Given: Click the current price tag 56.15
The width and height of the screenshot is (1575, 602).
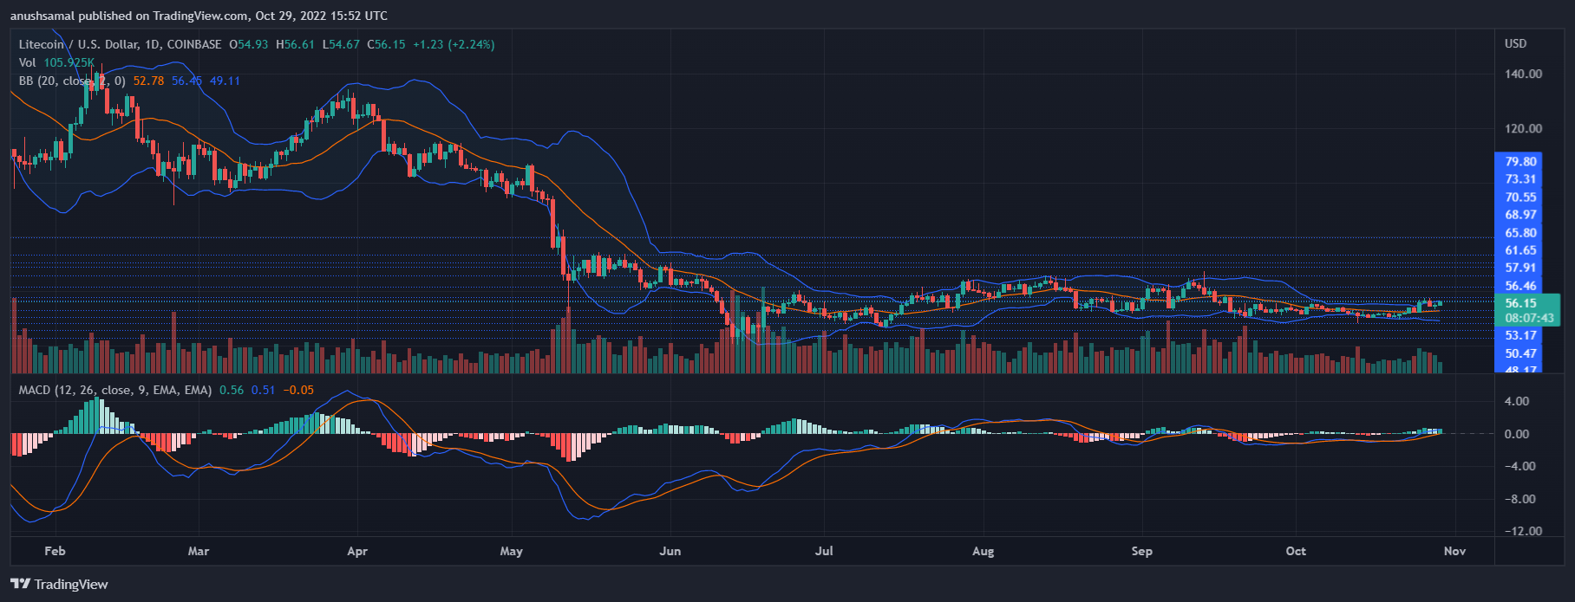Looking at the screenshot, I should (1521, 303).
